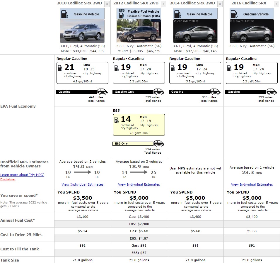Click the EPA Fuel Economy row label
This screenshot has height=263, width=280.
pos(18,106)
